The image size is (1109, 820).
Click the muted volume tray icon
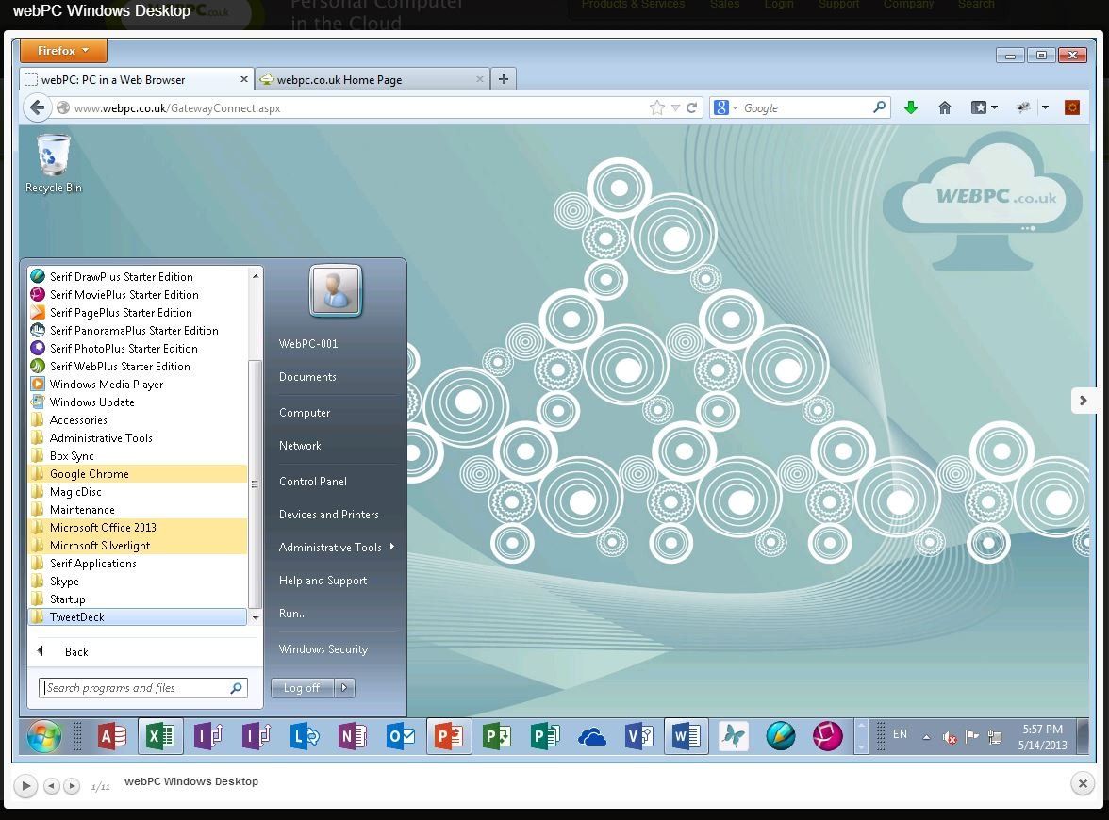949,737
